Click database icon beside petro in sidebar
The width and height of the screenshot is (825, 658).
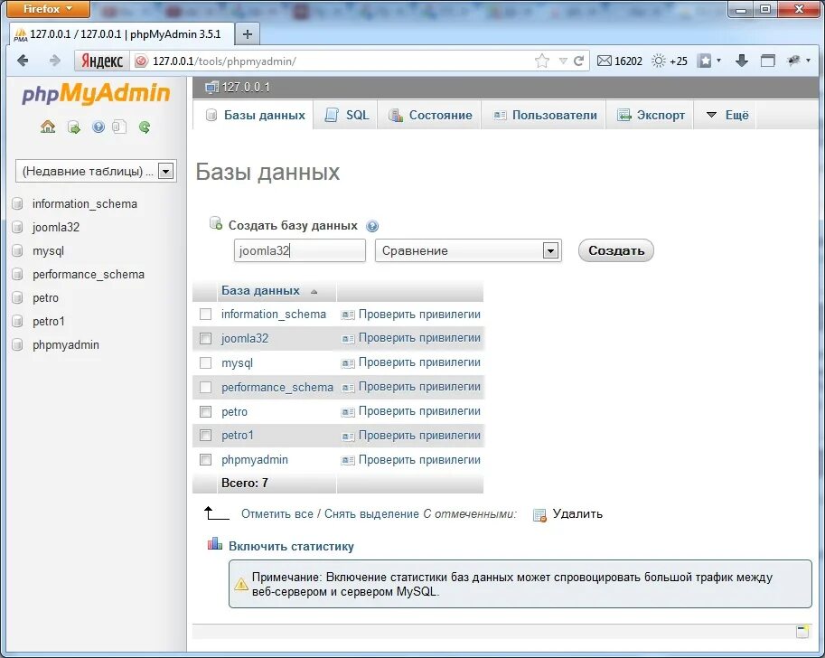[x=17, y=298]
